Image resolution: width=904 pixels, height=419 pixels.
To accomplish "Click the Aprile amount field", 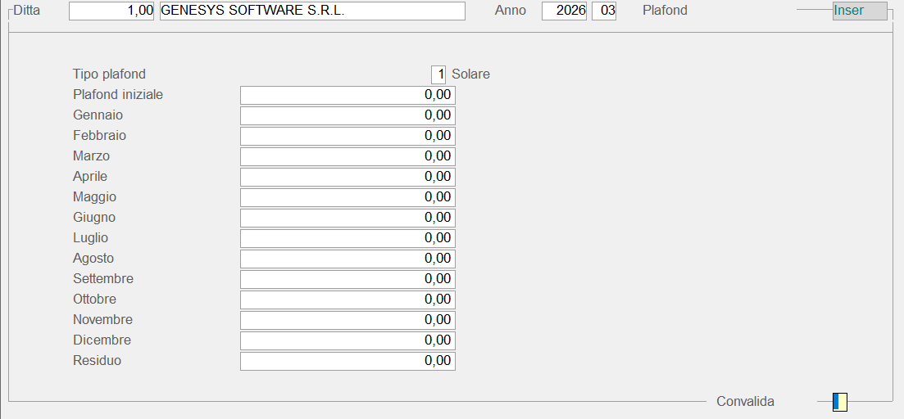I will 348,177.
